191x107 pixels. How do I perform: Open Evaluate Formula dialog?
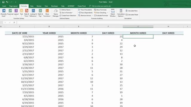101,15
